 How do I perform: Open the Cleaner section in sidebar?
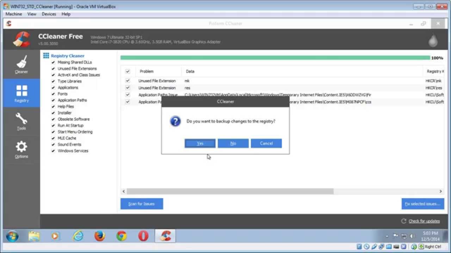pyautogui.click(x=21, y=64)
